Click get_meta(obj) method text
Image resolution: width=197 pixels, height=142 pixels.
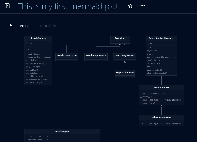32,73
